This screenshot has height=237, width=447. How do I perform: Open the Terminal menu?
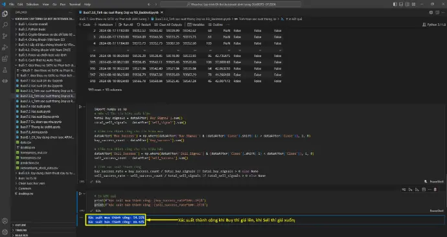pos(74,5)
